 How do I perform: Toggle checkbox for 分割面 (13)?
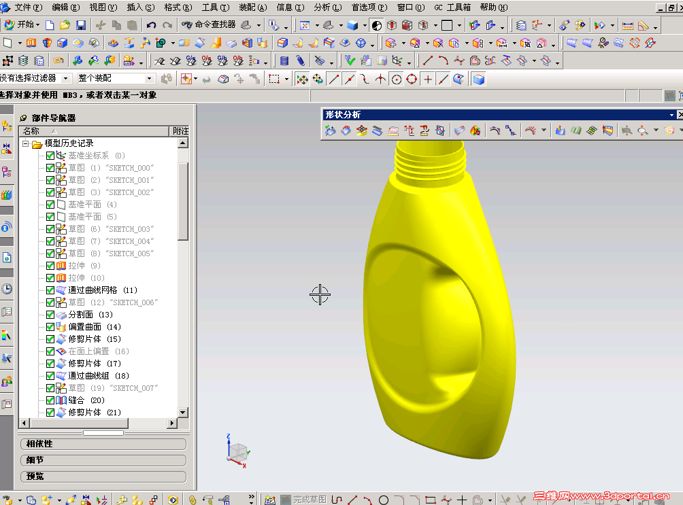pyautogui.click(x=50, y=314)
